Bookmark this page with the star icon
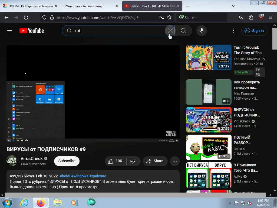This screenshot has width=277, height=208. 169,18
